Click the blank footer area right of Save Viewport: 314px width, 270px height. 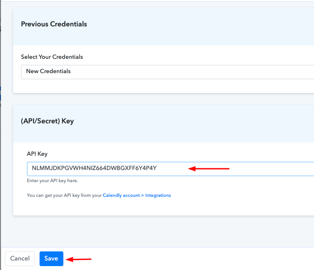pos(200,259)
